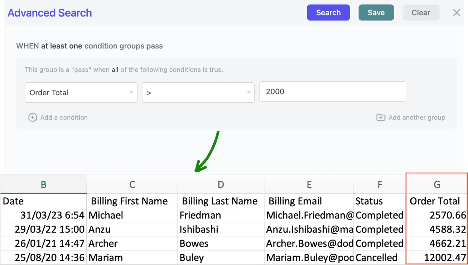Click the value input containing 2000
Screen dimensions: 468x265
coord(333,92)
